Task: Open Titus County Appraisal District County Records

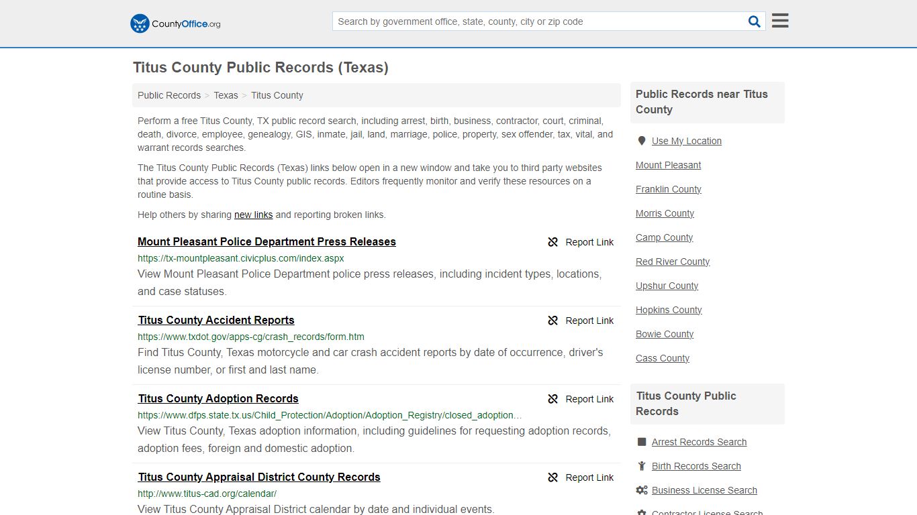Action: [x=259, y=477]
